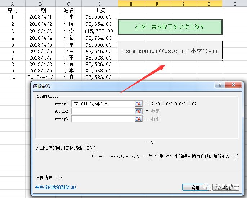Select the green question text box
Screen dimensions: 247x198
point(170,27)
